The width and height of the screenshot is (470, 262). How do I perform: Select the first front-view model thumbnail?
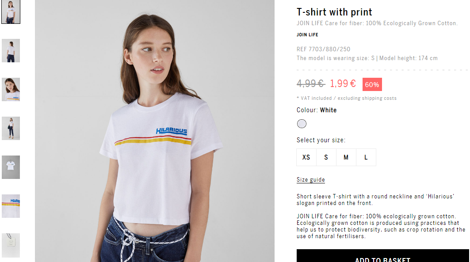11,11
